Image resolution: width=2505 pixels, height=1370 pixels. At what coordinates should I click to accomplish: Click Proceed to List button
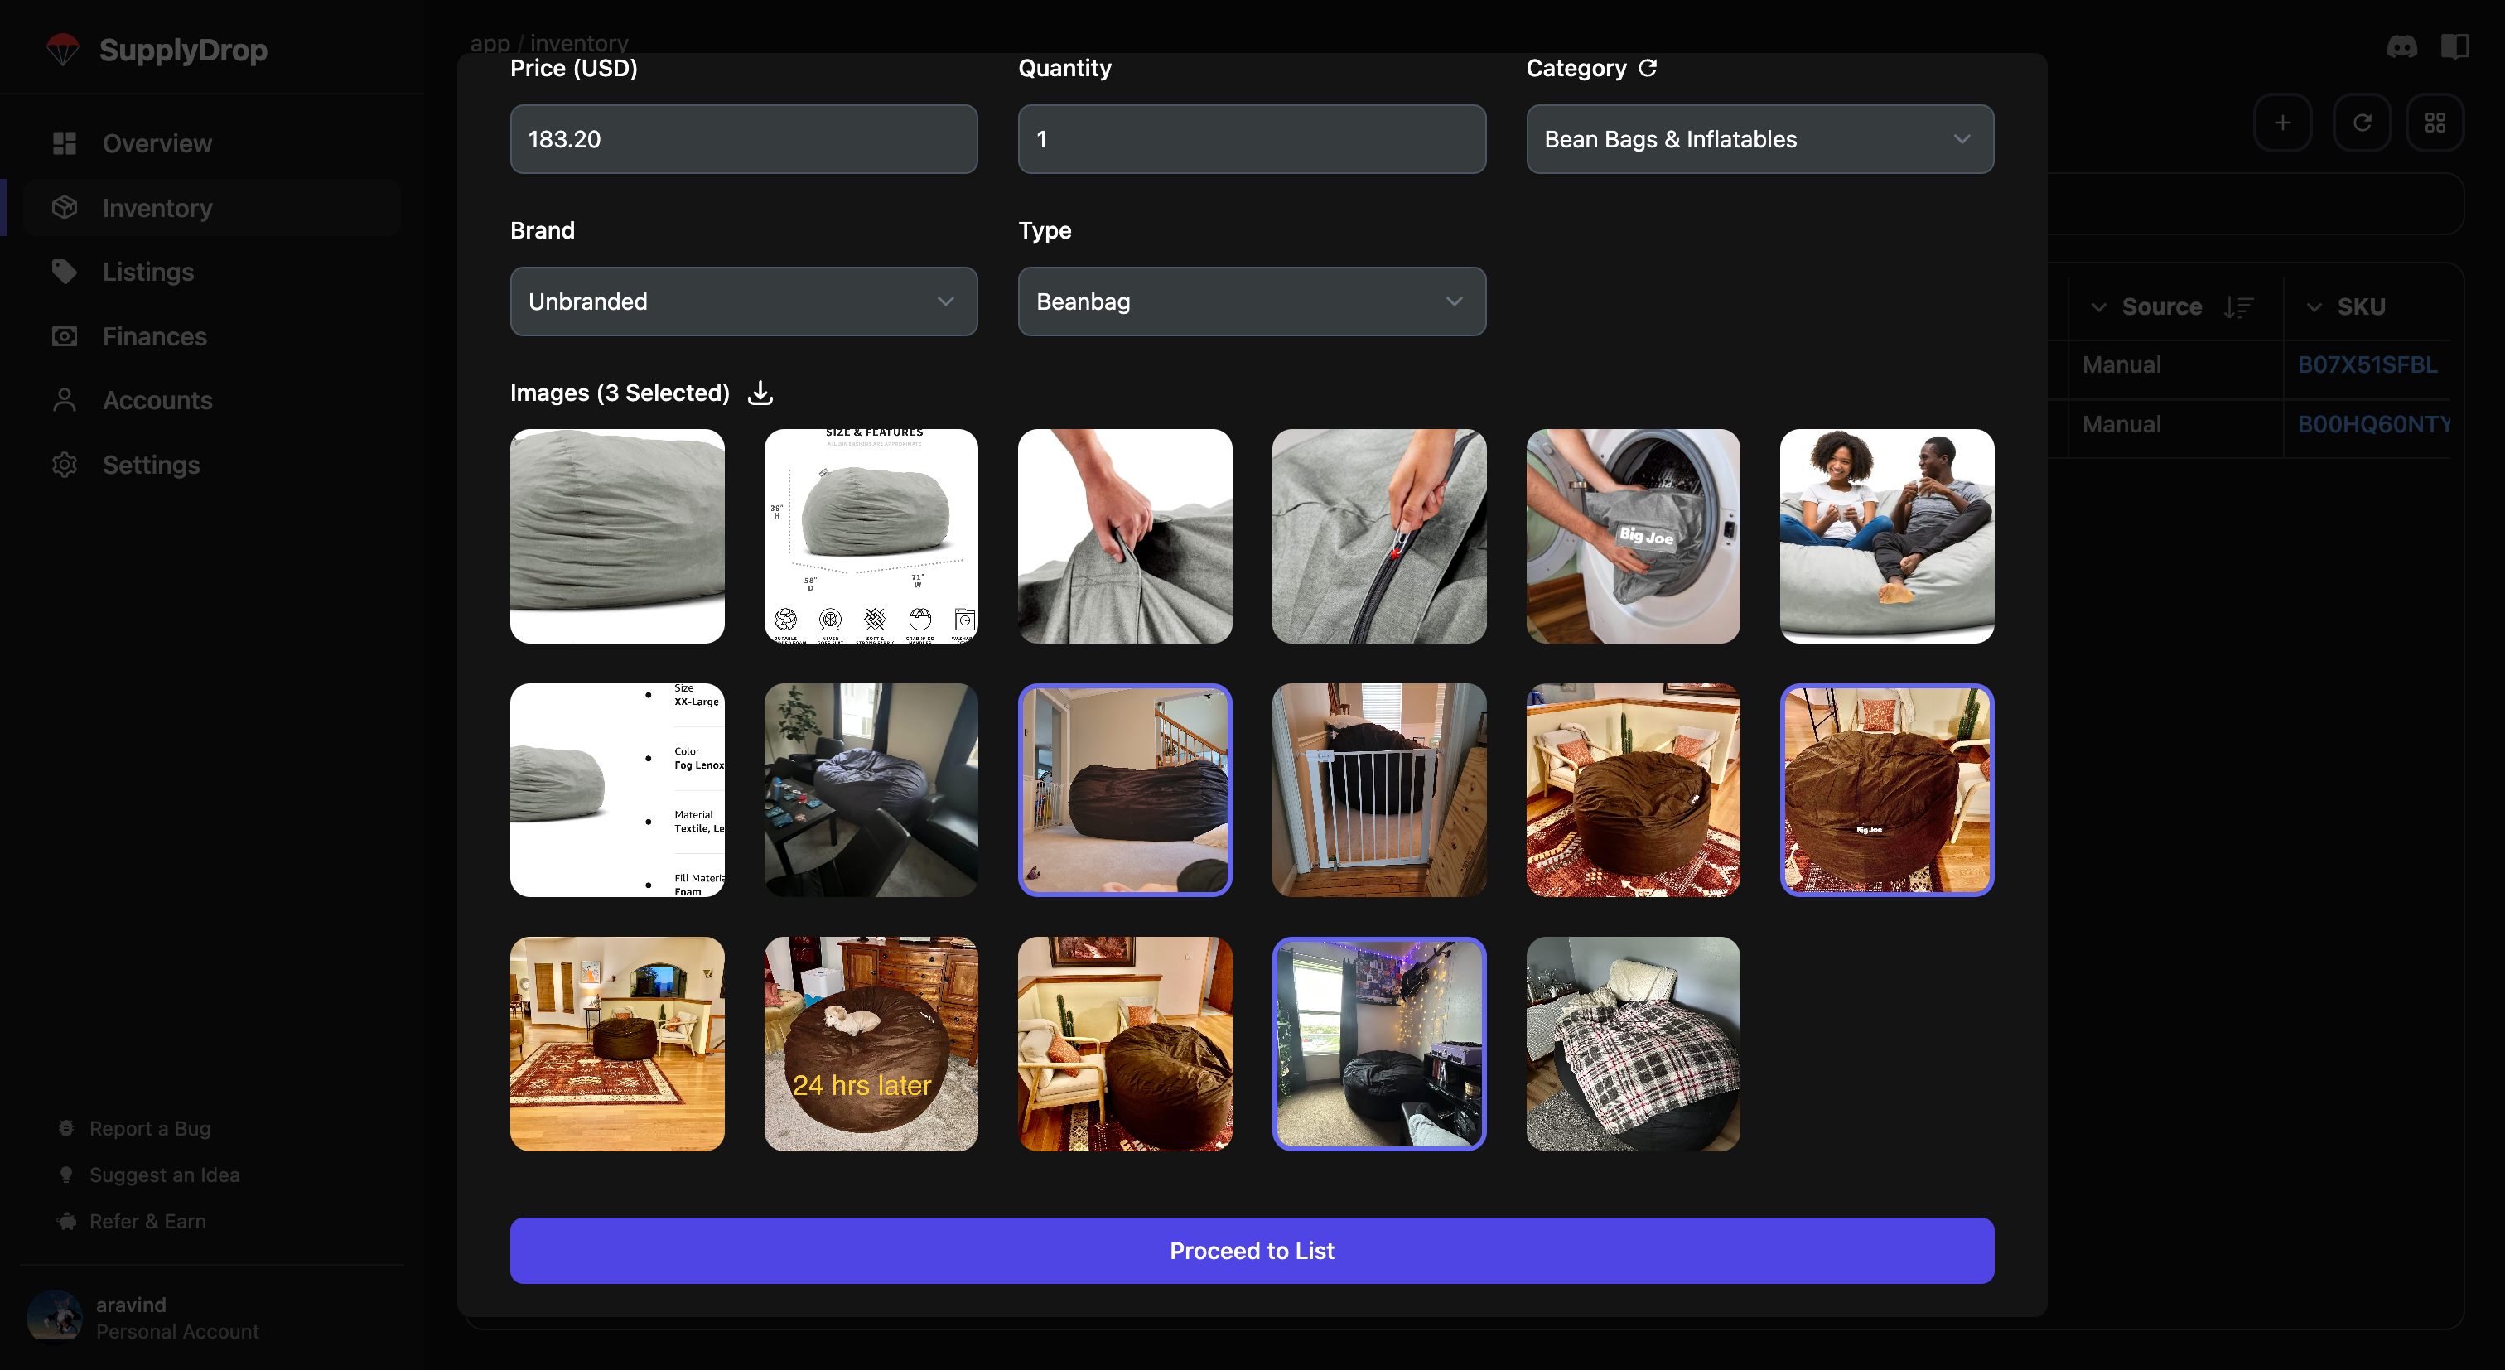pyautogui.click(x=1252, y=1251)
